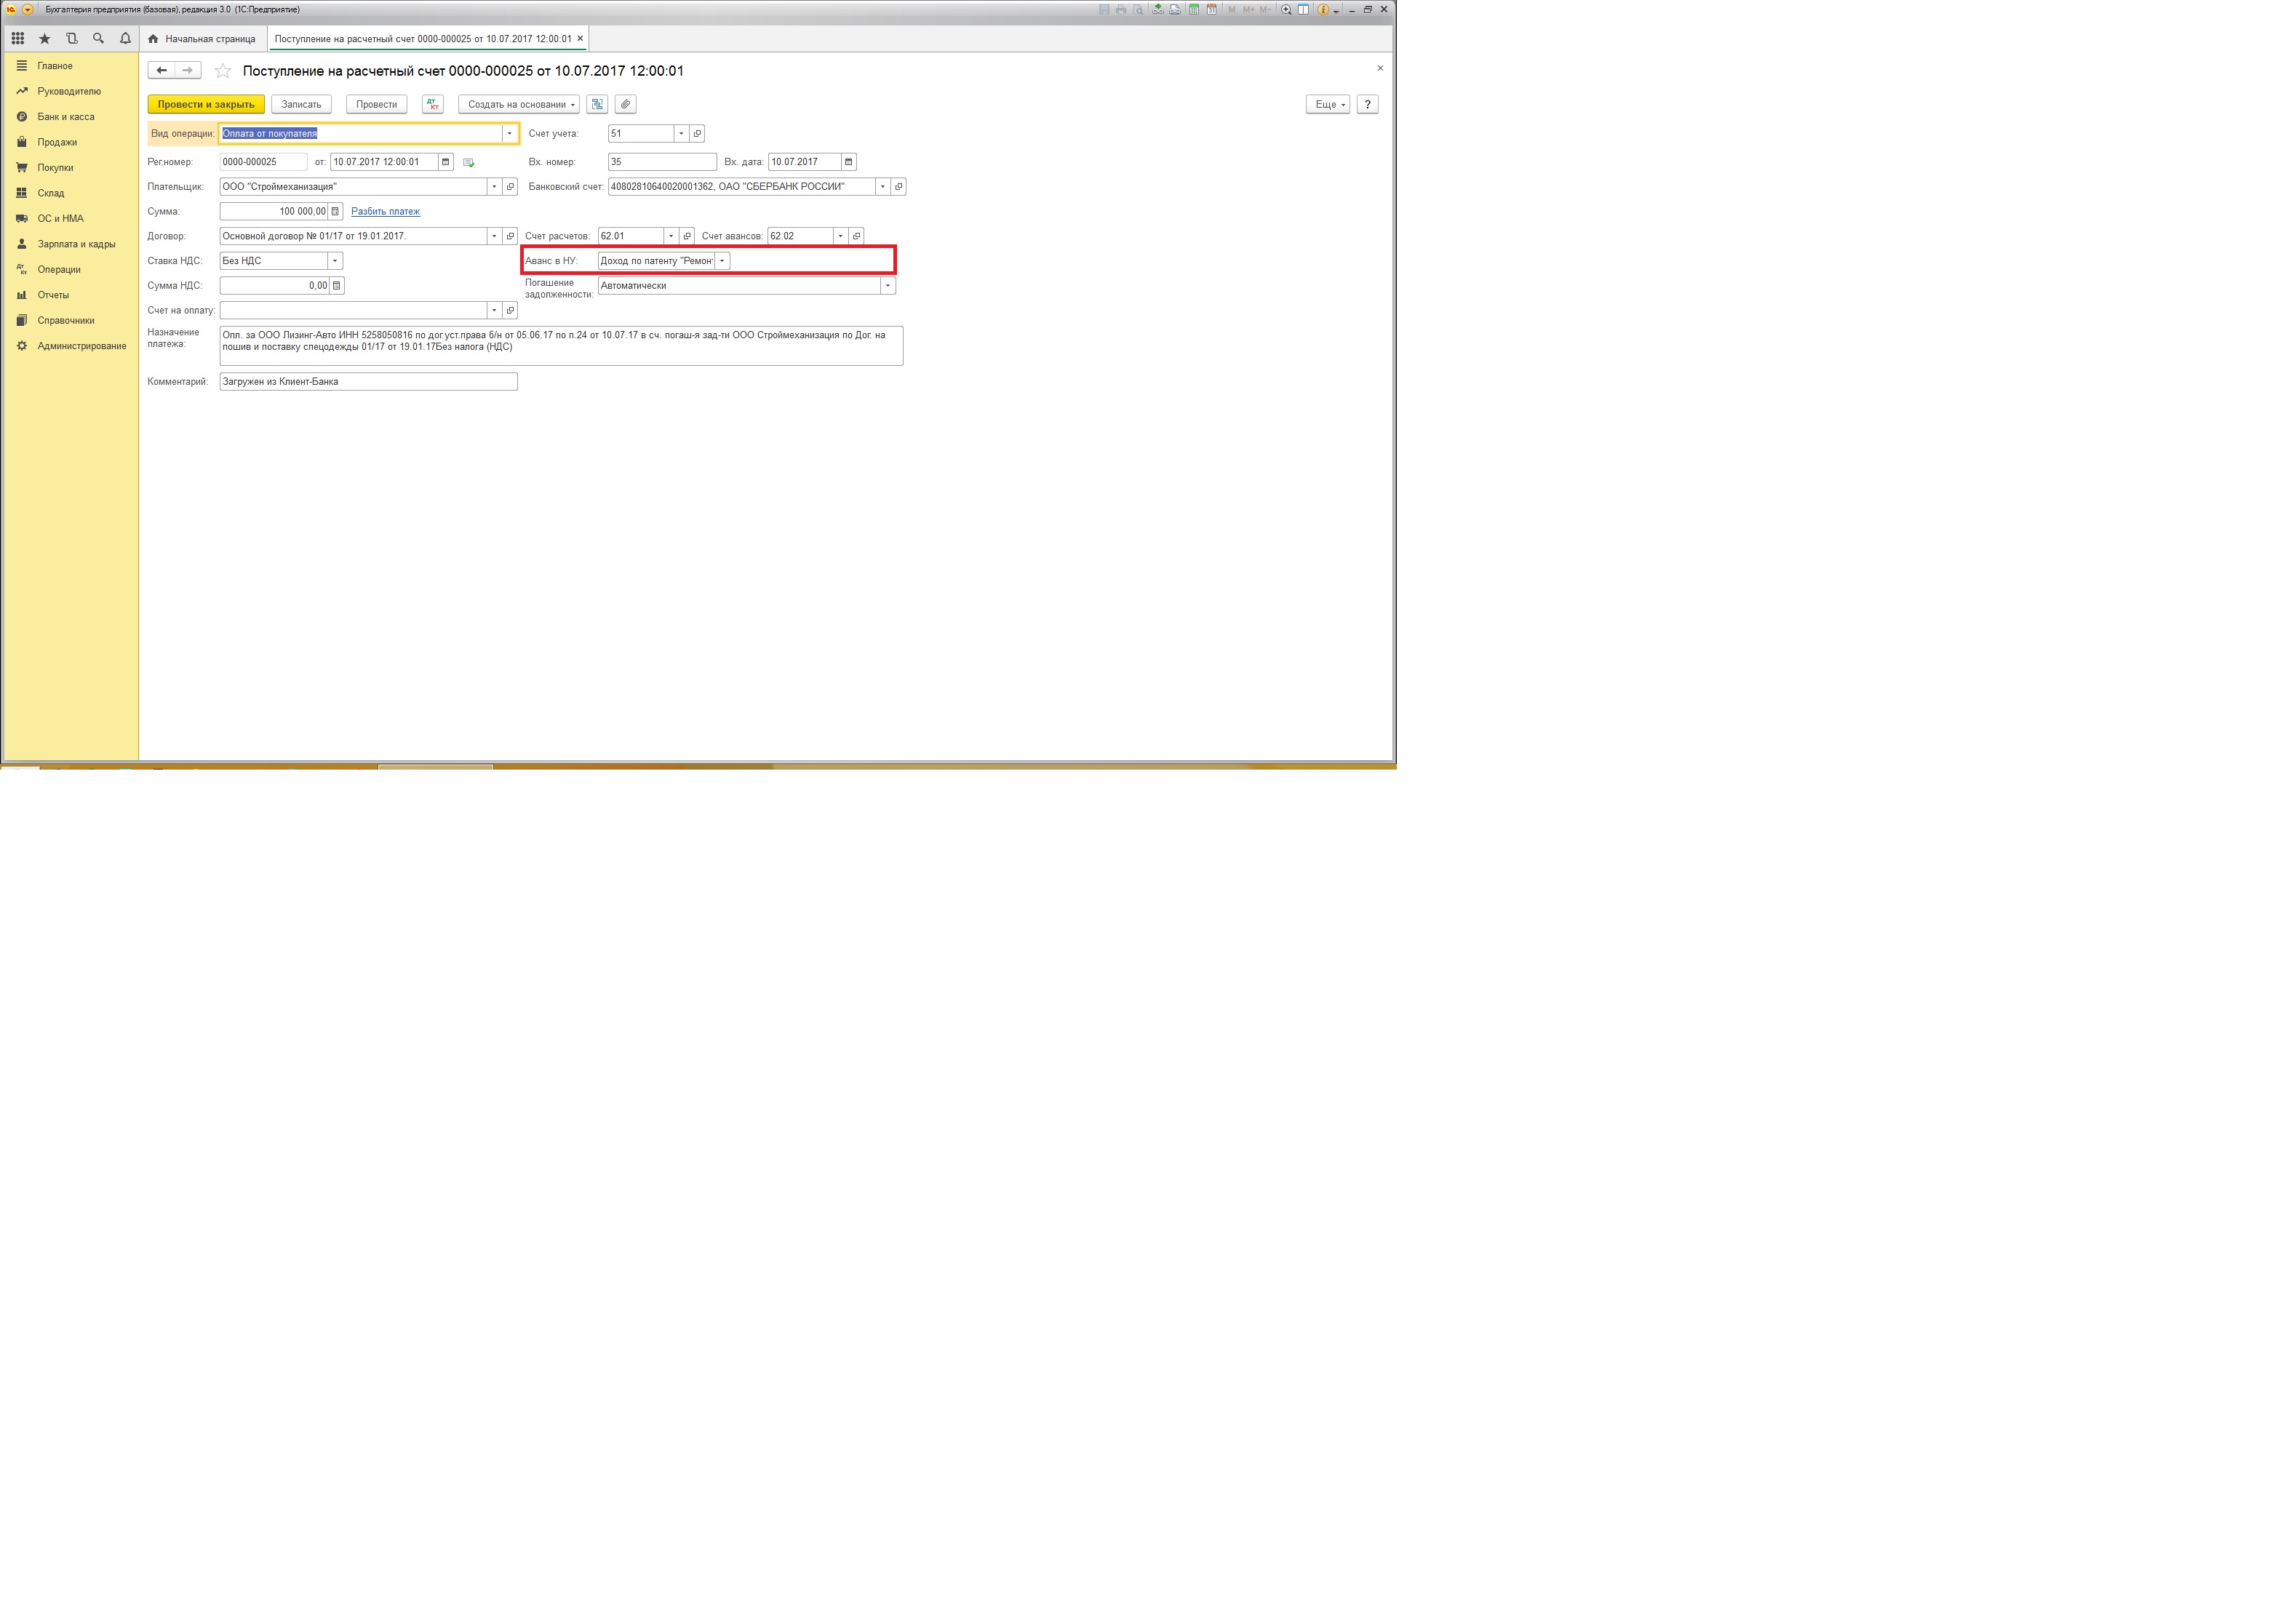Open the date picker for Вх. дата field
The height and width of the screenshot is (1609, 2296).
pyautogui.click(x=848, y=162)
